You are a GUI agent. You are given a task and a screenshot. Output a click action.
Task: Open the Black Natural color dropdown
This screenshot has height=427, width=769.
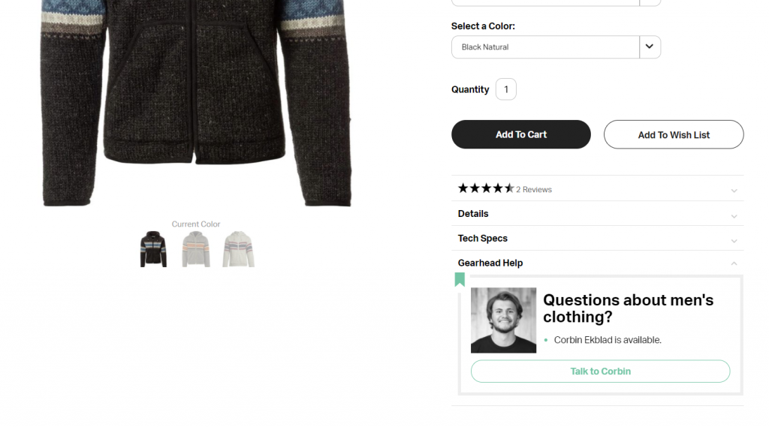(545, 47)
